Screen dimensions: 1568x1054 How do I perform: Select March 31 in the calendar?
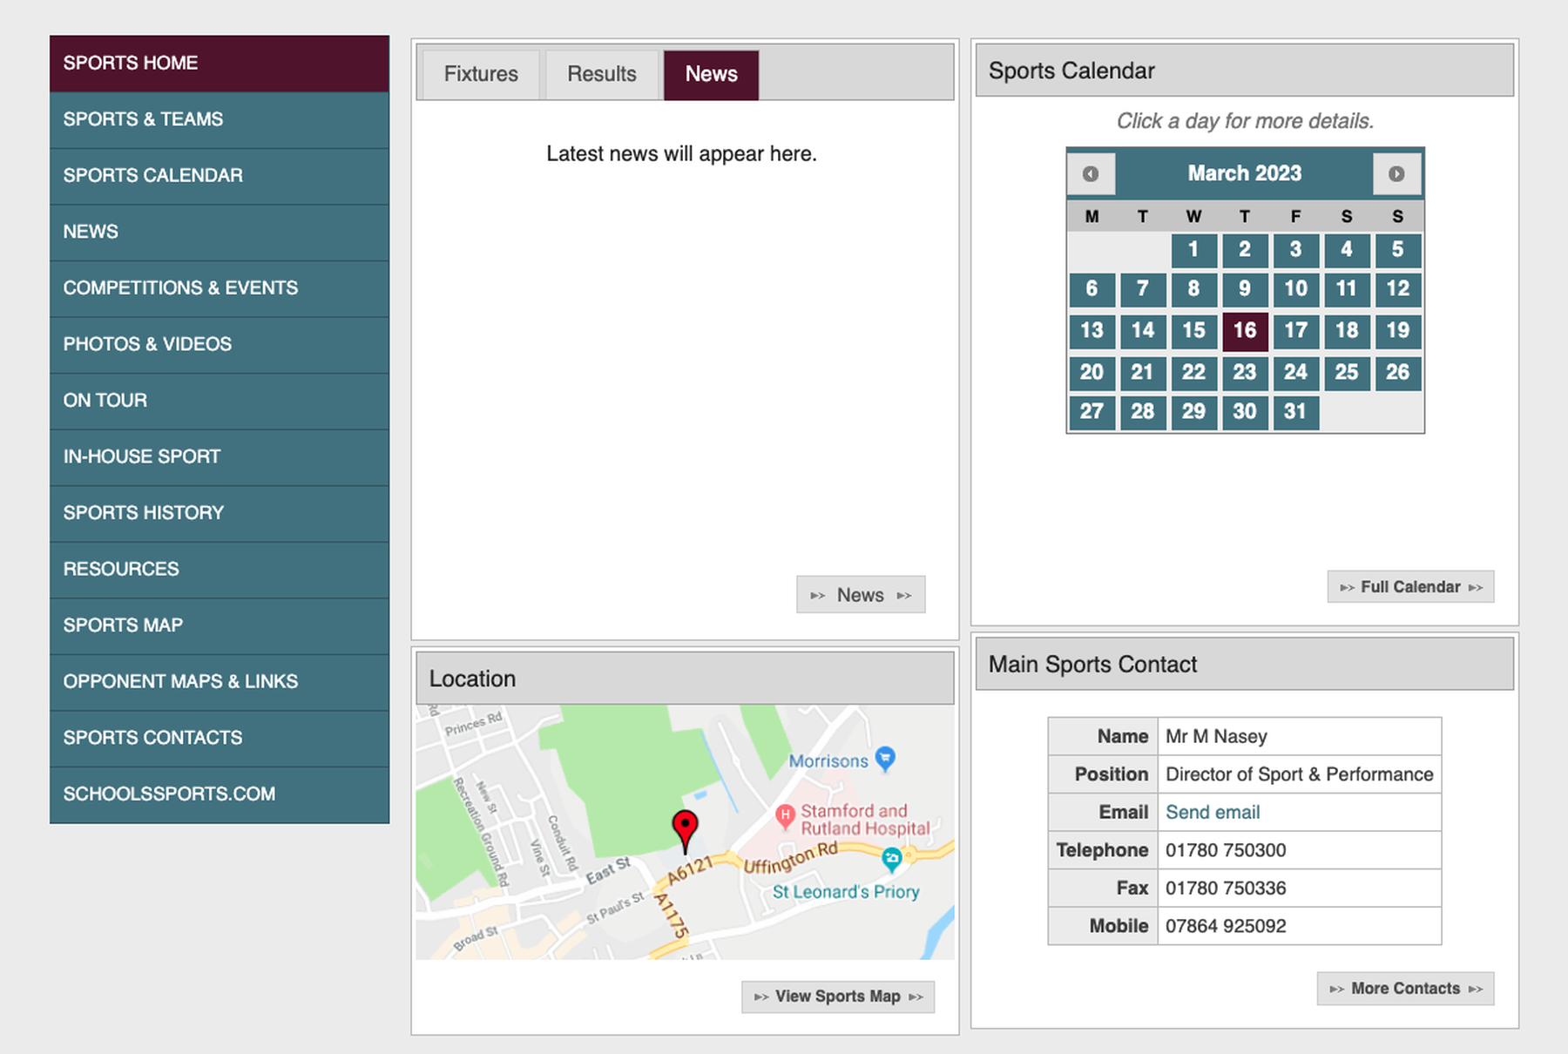click(1294, 412)
